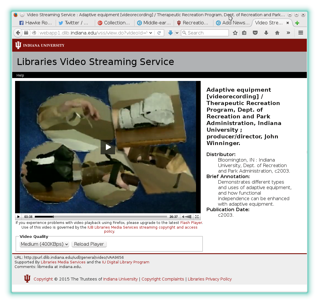Click the Reload Player button
319x304 pixels.
click(89, 244)
